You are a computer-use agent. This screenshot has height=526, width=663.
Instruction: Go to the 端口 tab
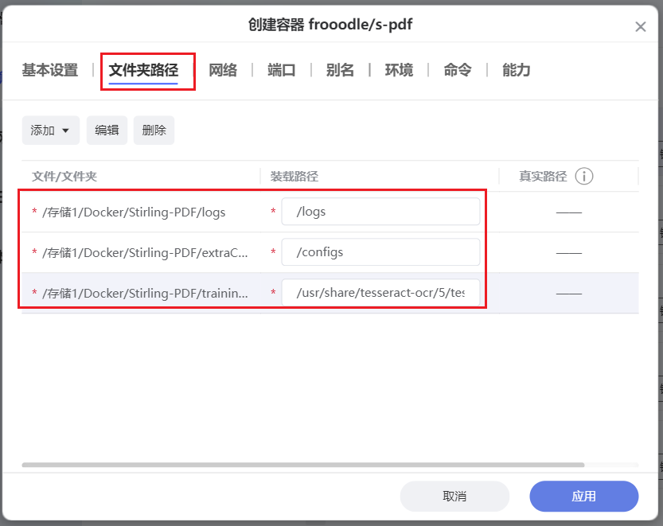[x=282, y=70]
